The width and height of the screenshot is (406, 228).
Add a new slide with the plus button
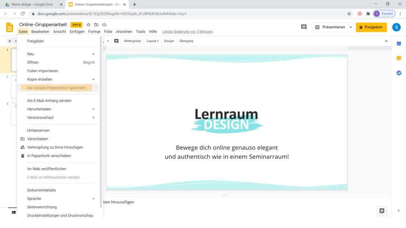point(9,41)
